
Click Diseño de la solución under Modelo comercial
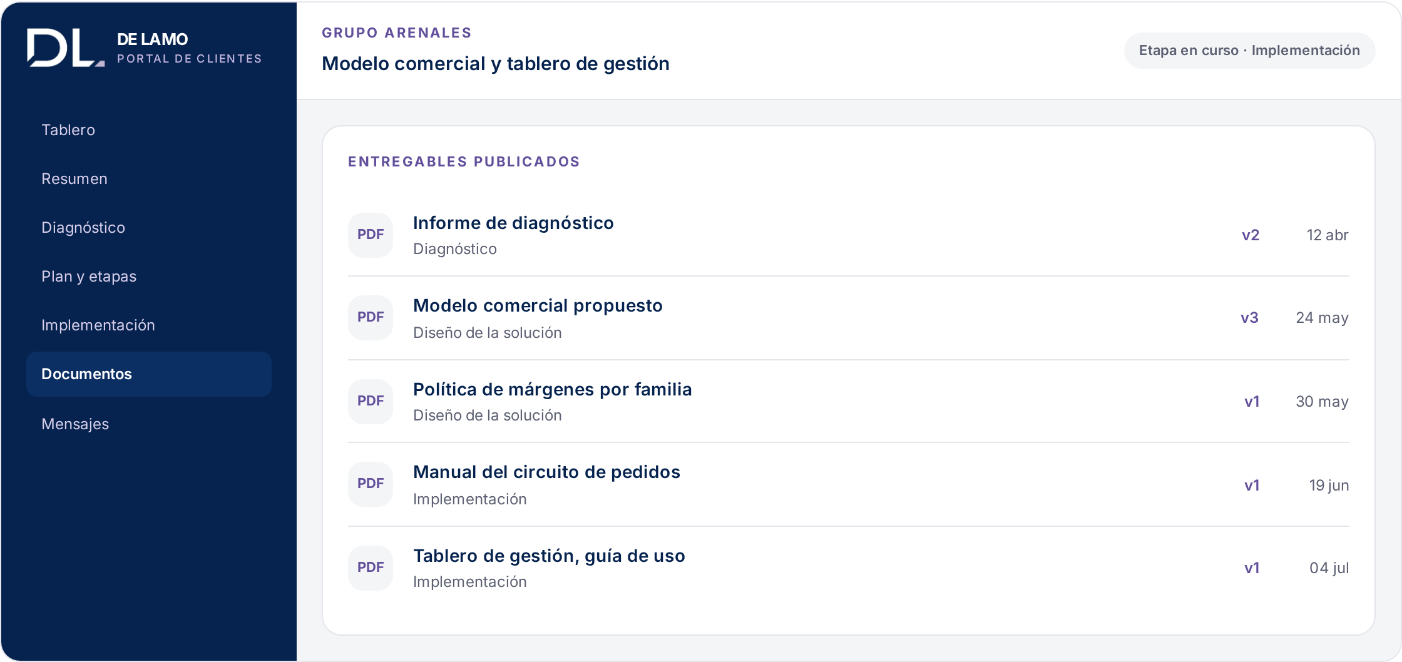(x=488, y=333)
